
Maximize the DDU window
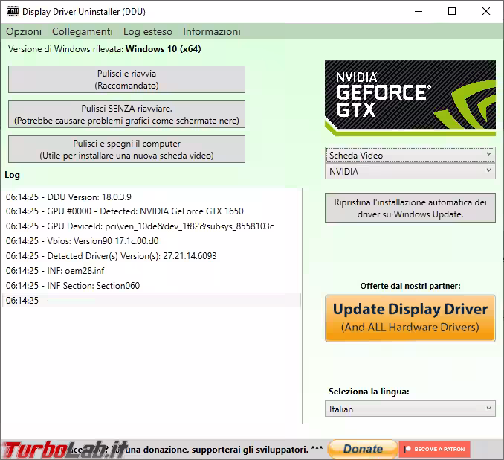click(x=452, y=11)
